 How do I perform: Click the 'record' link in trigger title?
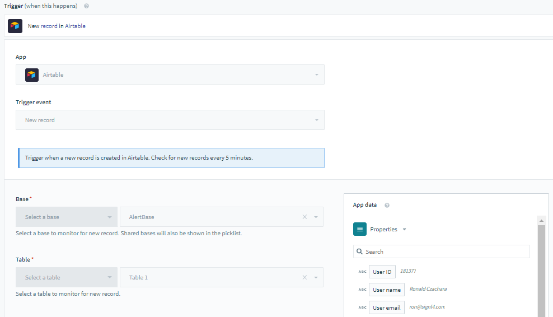click(49, 26)
